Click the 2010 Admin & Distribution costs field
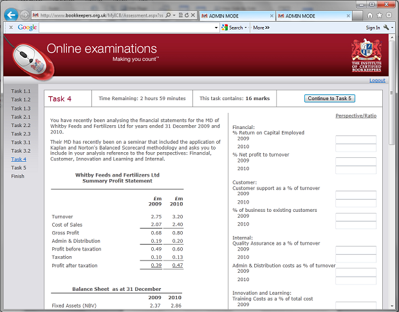Image resolution: width=399 pixels, height=312 pixels. [356, 281]
